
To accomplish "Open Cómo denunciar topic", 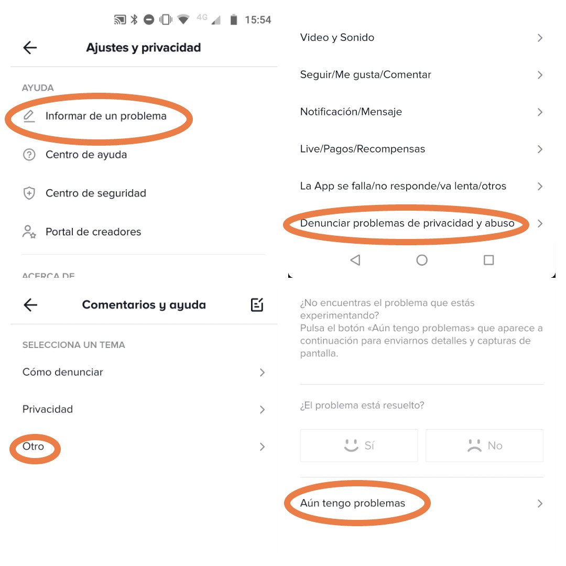I will 144,372.
